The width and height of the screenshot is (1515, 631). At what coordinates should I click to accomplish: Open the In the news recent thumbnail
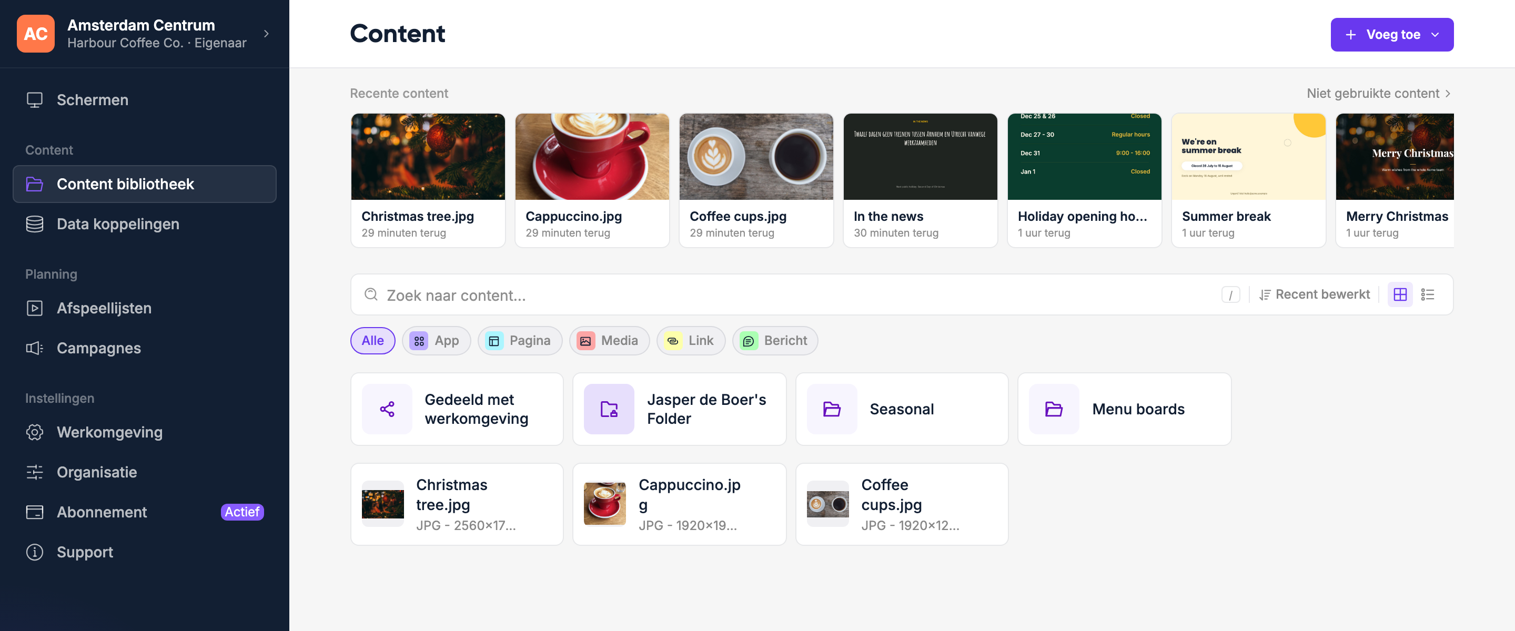point(921,157)
